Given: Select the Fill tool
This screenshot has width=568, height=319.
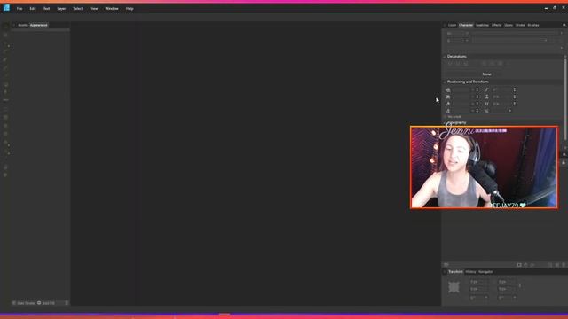Looking at the screenshot, I should pyautogui.click(x=5, y=84).
